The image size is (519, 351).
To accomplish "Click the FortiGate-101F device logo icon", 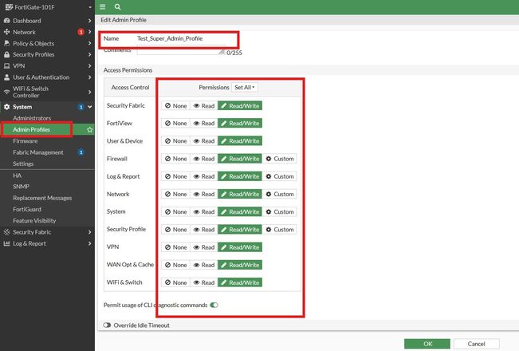I will (x=9, y=7).
